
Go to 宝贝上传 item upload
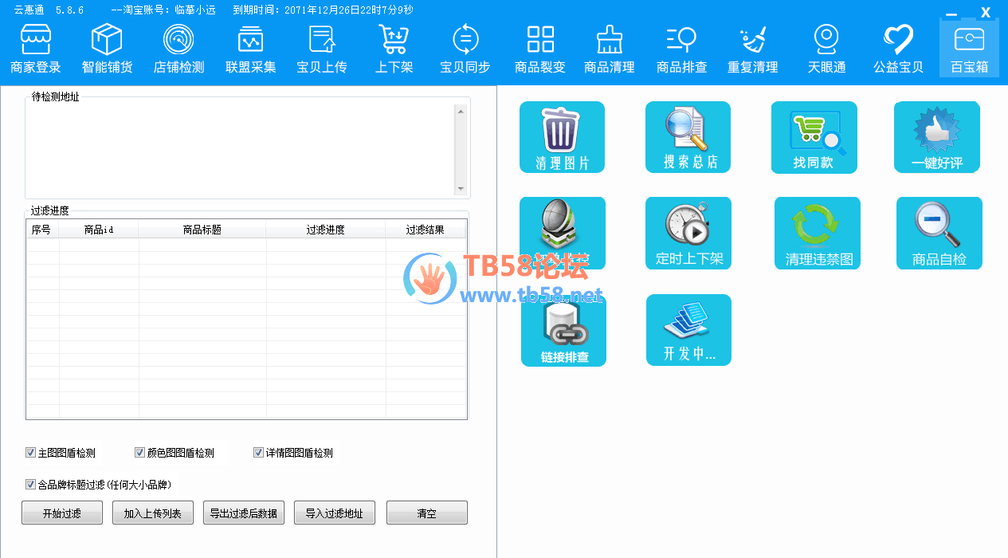322,49
